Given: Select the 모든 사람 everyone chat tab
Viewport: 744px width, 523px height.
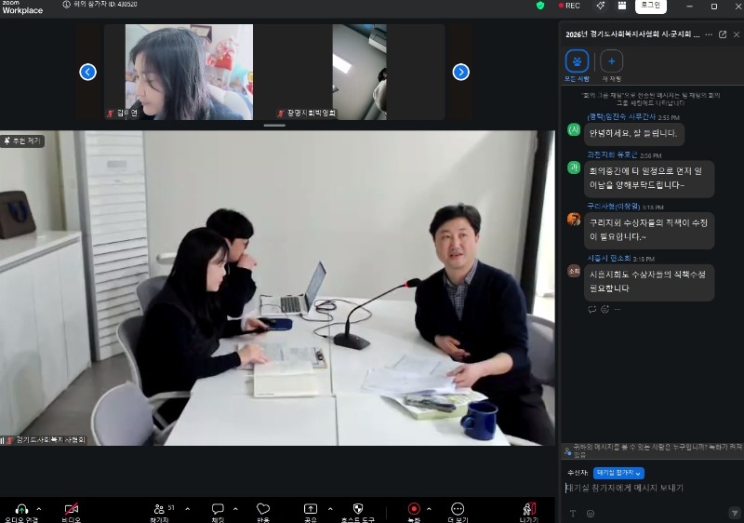Looking at the screenshot, I should pyautogui.click(x=577, y=65).
